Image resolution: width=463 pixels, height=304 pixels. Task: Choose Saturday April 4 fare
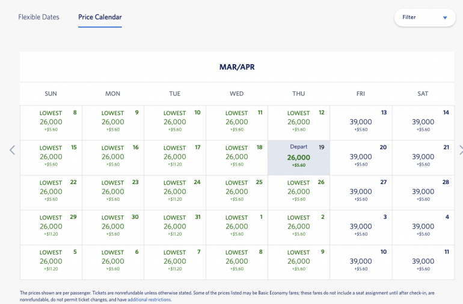click(x=423, y=227)
